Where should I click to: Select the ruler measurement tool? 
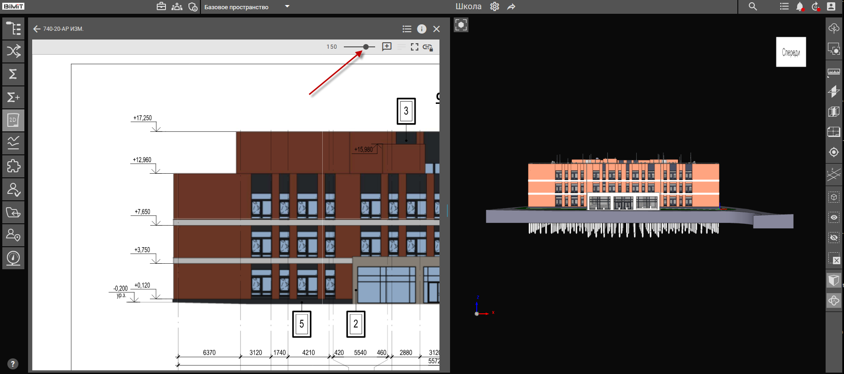click(x=833, y=72)
